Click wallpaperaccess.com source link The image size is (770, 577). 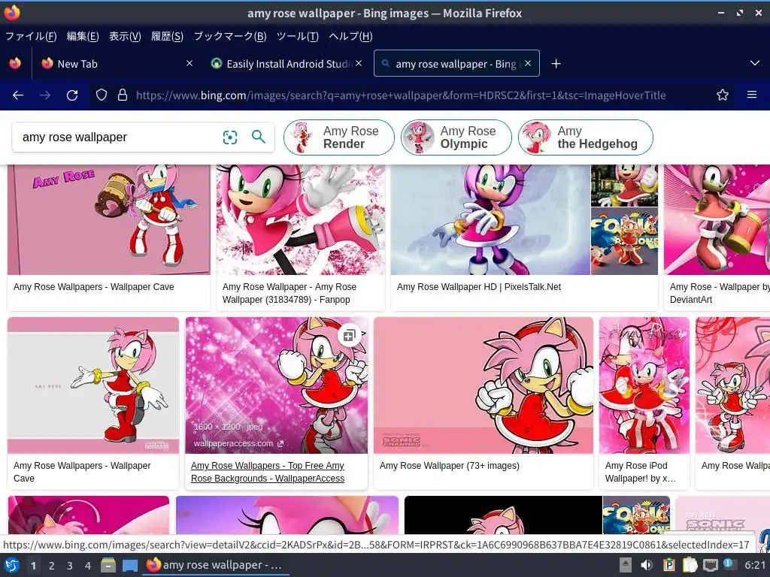pos(238,443)
